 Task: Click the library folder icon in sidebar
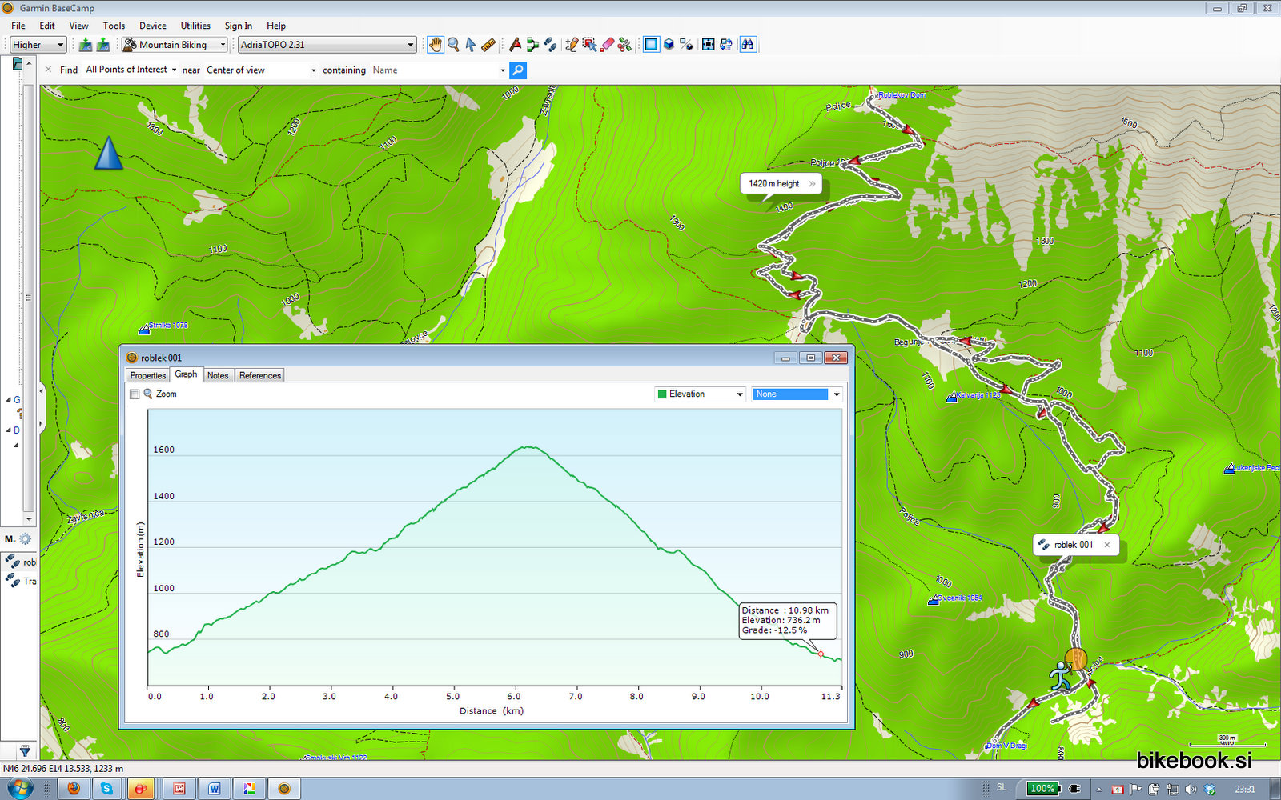tap(18, 63)
